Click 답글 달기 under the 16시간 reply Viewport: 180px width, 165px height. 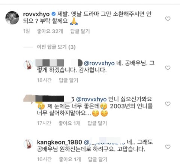point(97,159)
